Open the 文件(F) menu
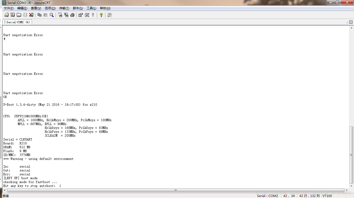354x198 pixels. point(9,8)
